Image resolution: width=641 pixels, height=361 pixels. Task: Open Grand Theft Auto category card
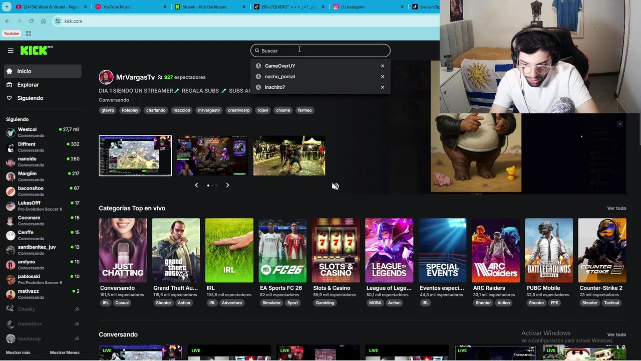(x=176, y=250)
